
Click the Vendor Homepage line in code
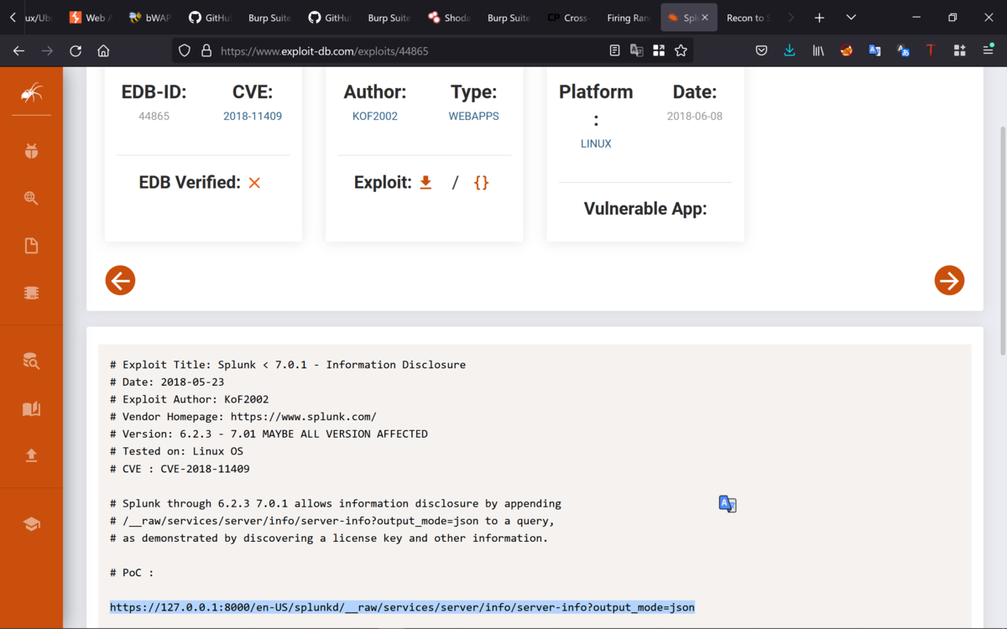pyautogui.click(x=243, y=417)
